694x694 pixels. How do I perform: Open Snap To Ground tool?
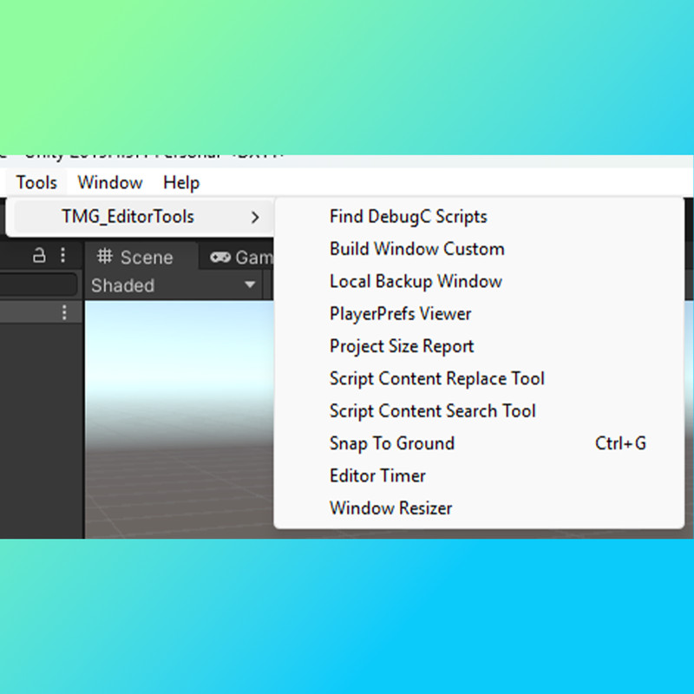coord(391,443)
